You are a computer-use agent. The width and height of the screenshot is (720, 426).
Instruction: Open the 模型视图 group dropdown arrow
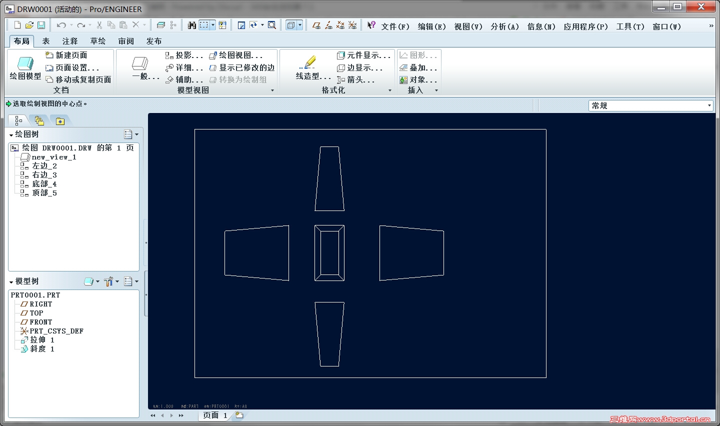tap(272, 90)
